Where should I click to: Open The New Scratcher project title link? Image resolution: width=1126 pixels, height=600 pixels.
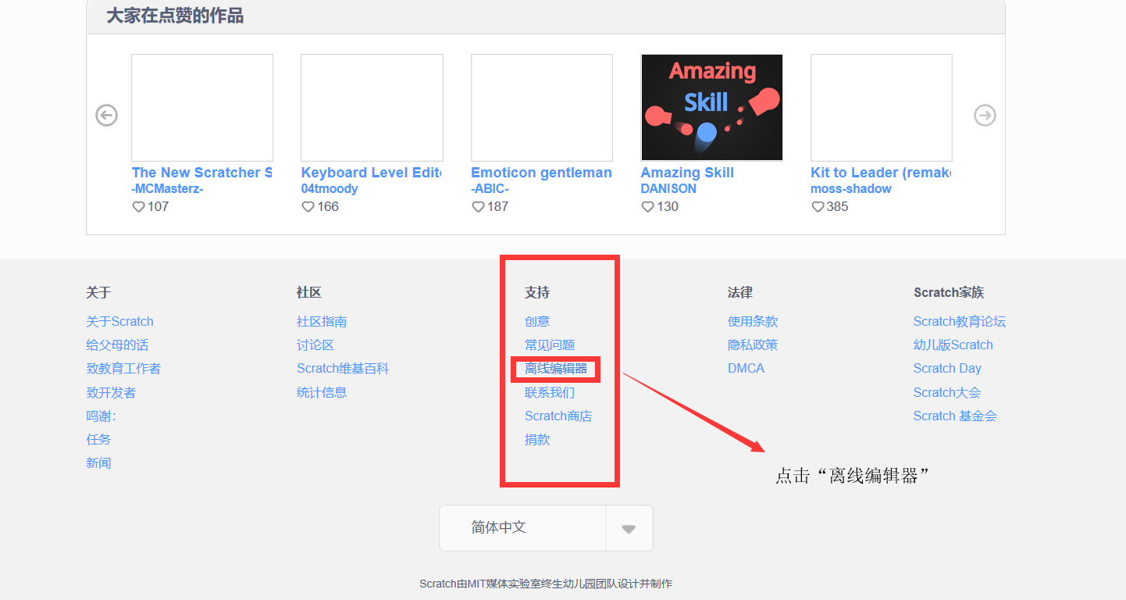point(202,173)
